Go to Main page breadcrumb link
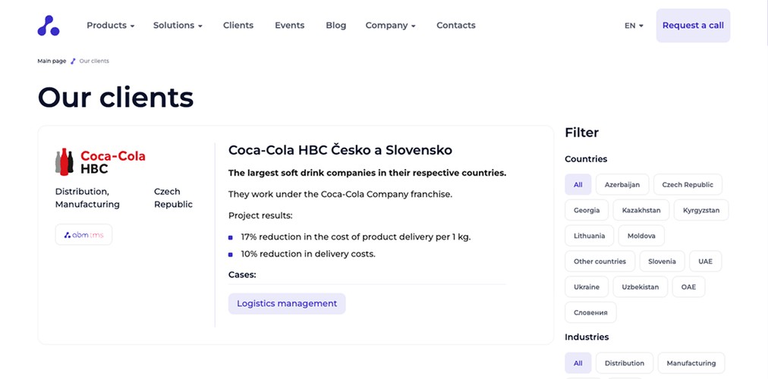The width and height of the screenshot is (768, 379). pyautogui.click(x=52, y=61)
